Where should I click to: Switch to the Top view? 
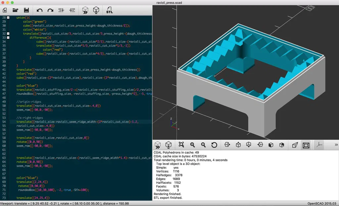[238, 144]
